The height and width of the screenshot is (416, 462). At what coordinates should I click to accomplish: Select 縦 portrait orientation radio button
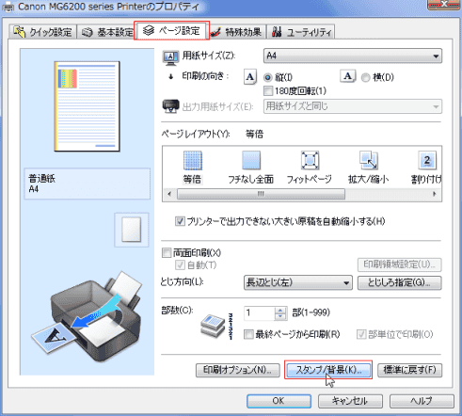(x=267, y=77)
